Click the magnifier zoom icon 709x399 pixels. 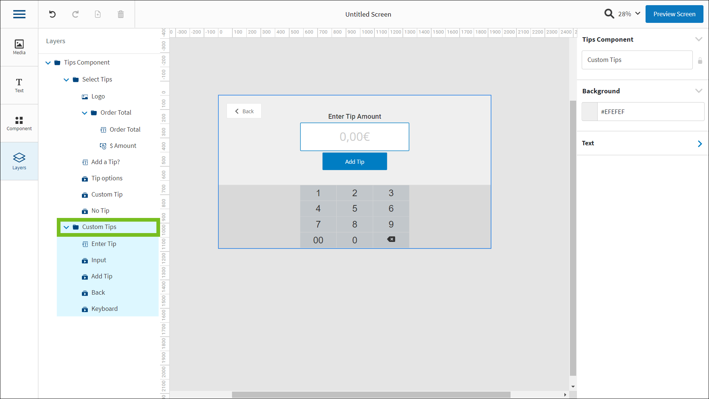point(609,14)
